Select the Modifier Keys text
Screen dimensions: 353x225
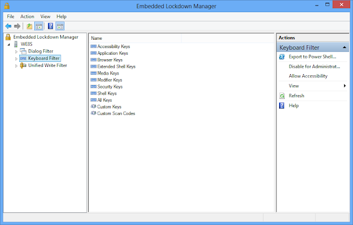pyautogui.click(x=110, y=80)
